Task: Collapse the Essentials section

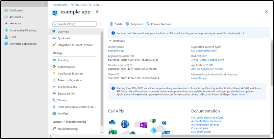Action: click(110, 41)
